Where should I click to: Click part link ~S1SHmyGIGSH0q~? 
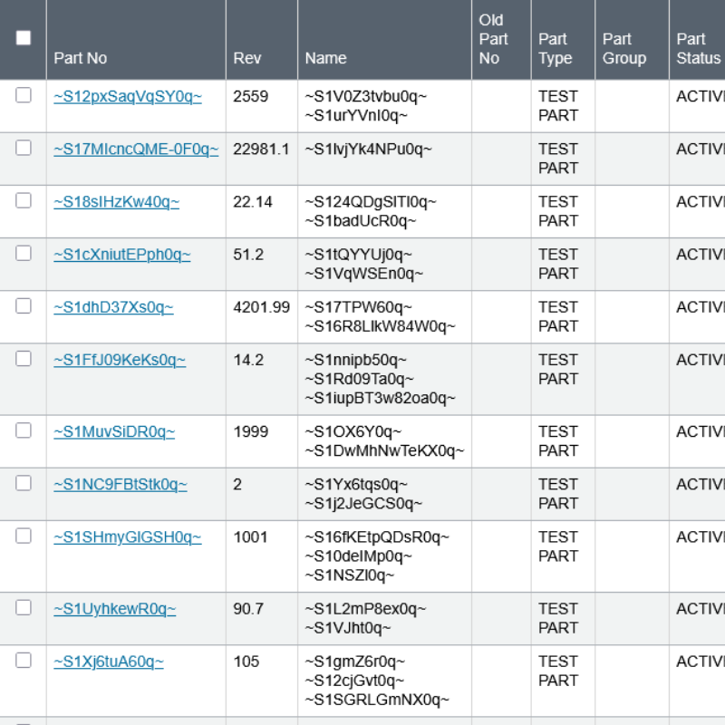[x=128, y=537]
